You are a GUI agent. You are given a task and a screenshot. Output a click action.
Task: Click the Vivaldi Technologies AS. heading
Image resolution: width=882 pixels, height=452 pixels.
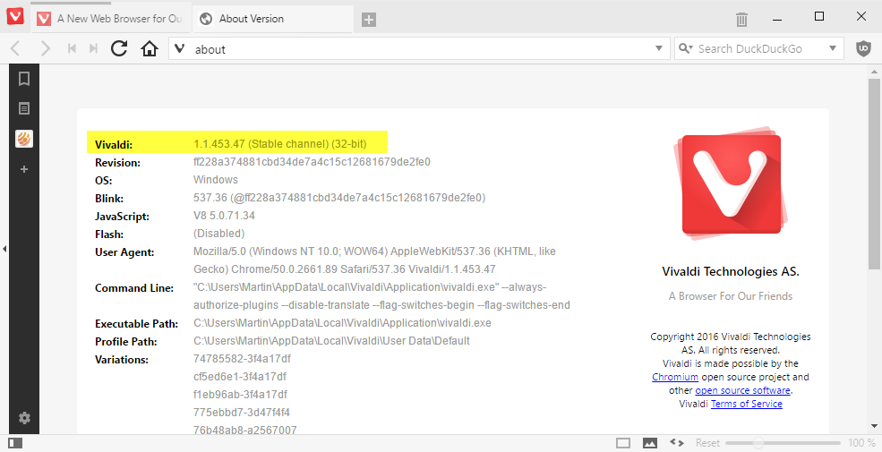(x=730, y=271)
